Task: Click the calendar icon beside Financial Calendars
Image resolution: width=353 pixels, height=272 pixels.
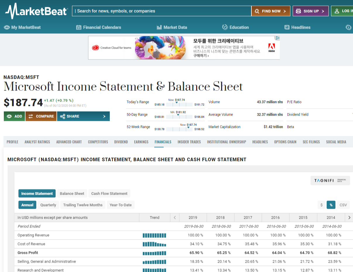Action: pos(78,27)
